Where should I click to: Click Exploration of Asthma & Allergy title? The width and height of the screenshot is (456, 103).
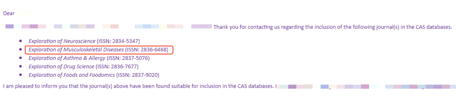[x=67, y=58]
